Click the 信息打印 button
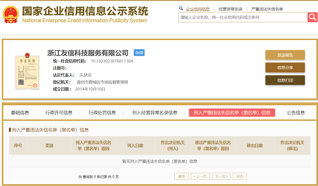This screenshot has height=186, width=318. click(285, 80)
